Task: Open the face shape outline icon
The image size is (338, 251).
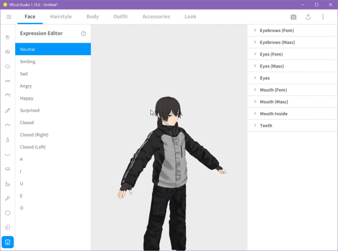Action: pos(7,213)
